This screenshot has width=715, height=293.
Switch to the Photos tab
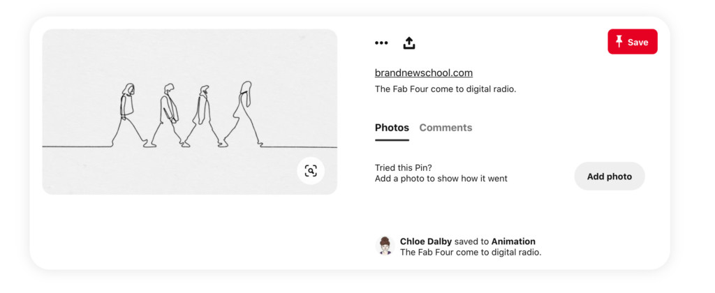(392, 128)
